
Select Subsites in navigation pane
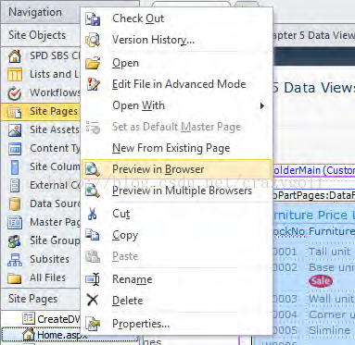(x=41, y=260)
